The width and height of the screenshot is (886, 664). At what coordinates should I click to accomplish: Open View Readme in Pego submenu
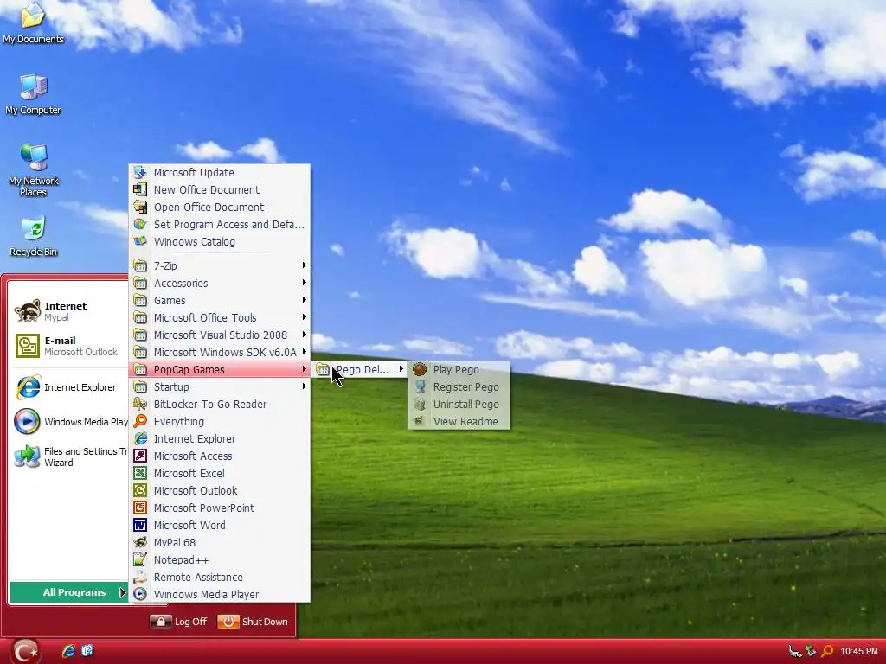tap(459, 422)
